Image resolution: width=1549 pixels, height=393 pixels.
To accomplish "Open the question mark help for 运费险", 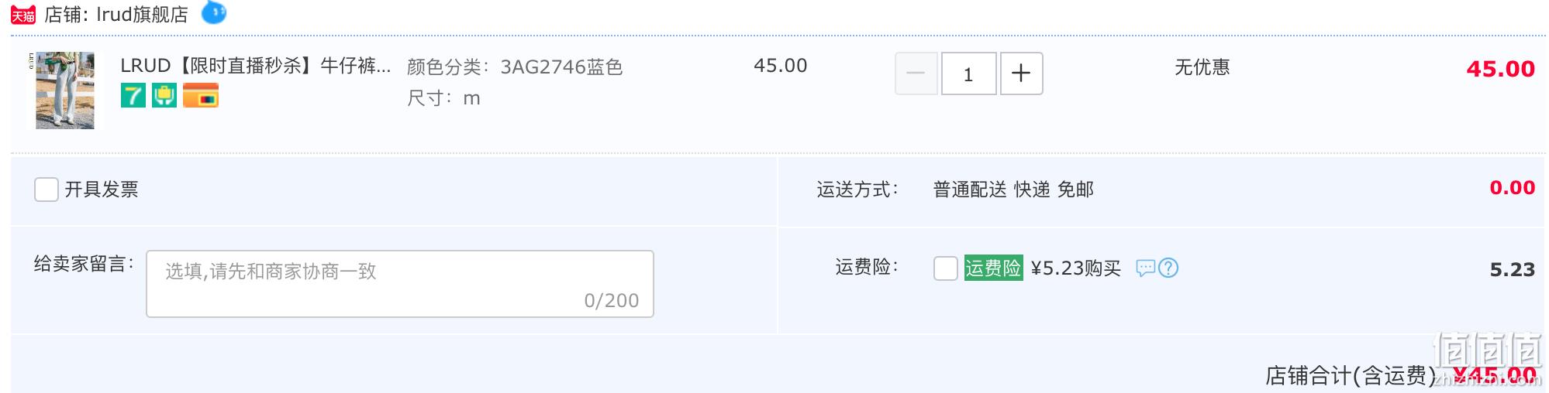I will click(x=1168, y=268).
